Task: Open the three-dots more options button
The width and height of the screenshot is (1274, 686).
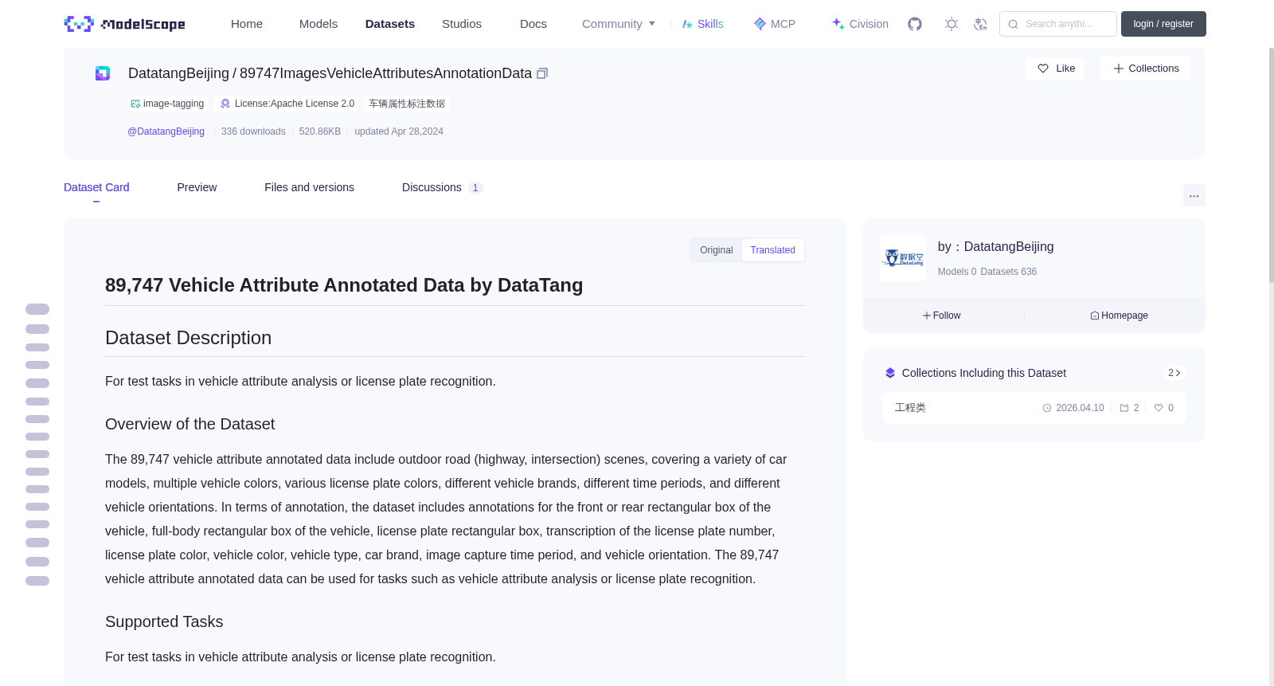Action: [x=1194, y=195]
